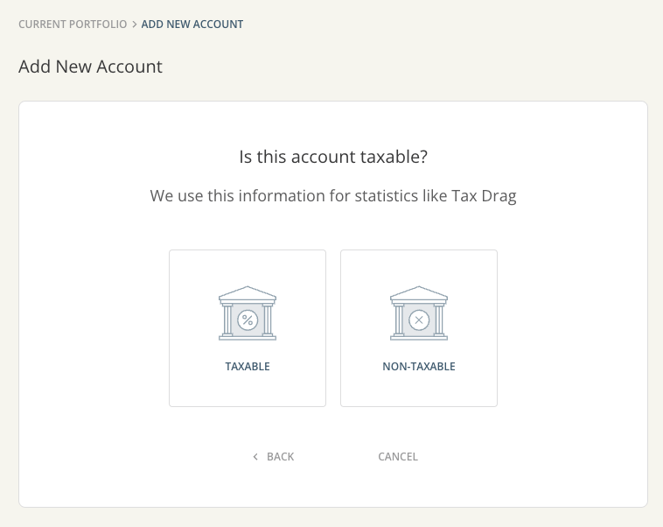Click the NON-TAXABLE label text

coord(419,367)
